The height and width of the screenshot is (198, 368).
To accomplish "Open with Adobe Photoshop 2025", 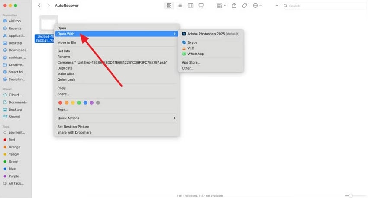I will (211, 34).
